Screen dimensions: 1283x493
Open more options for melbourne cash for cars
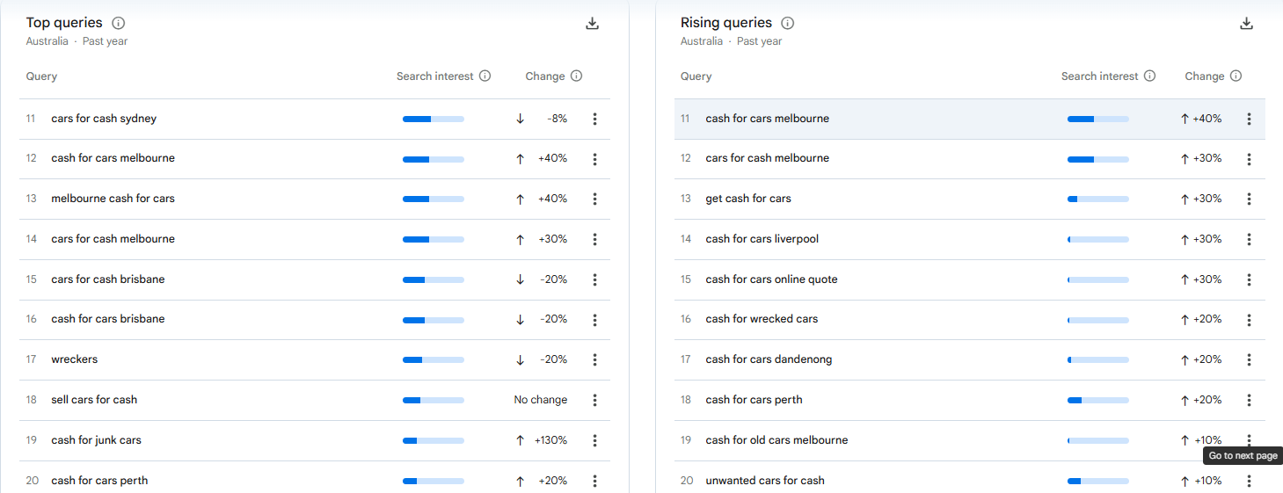(595, 199)
